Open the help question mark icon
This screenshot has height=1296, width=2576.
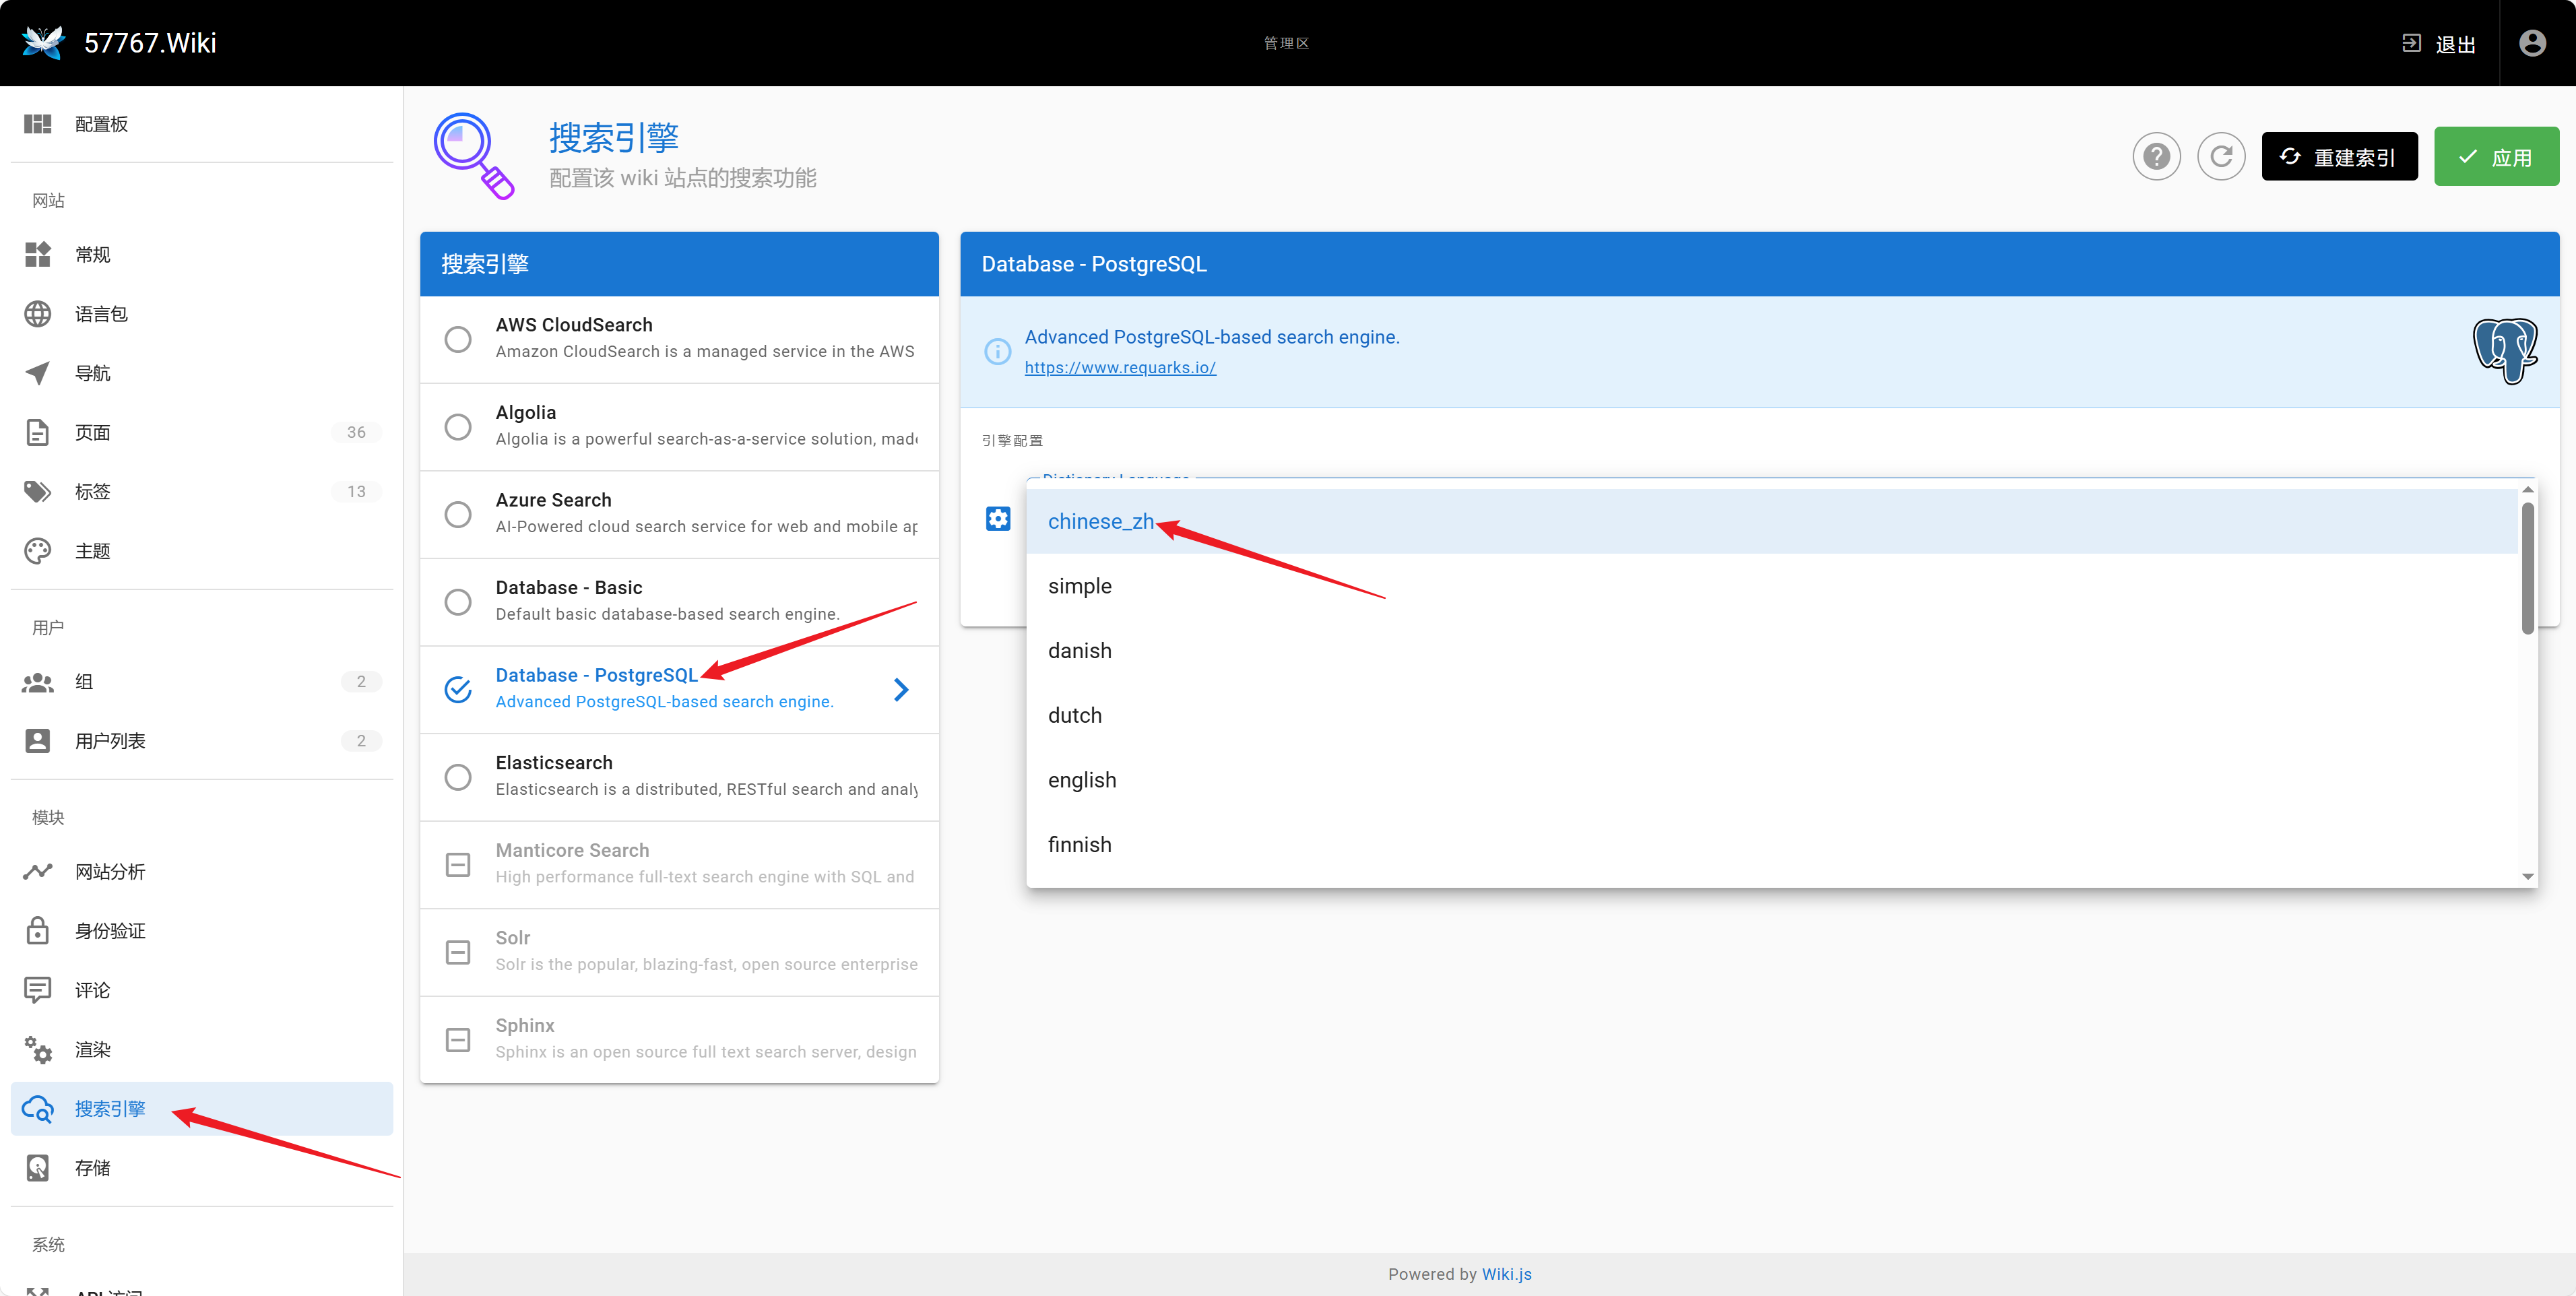[2157, 157]
